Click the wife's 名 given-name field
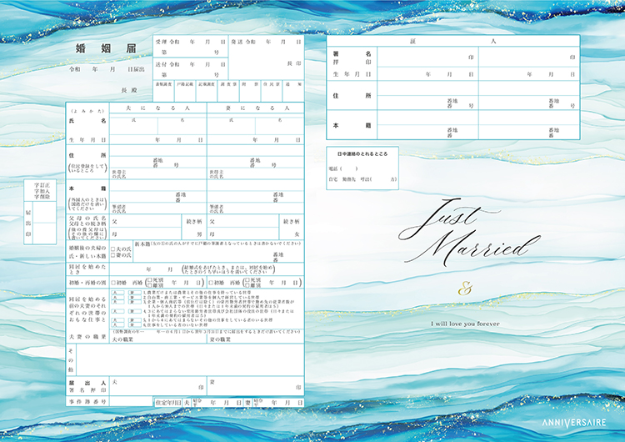Screen dimensions: 625x442 [x=280, y=126]
